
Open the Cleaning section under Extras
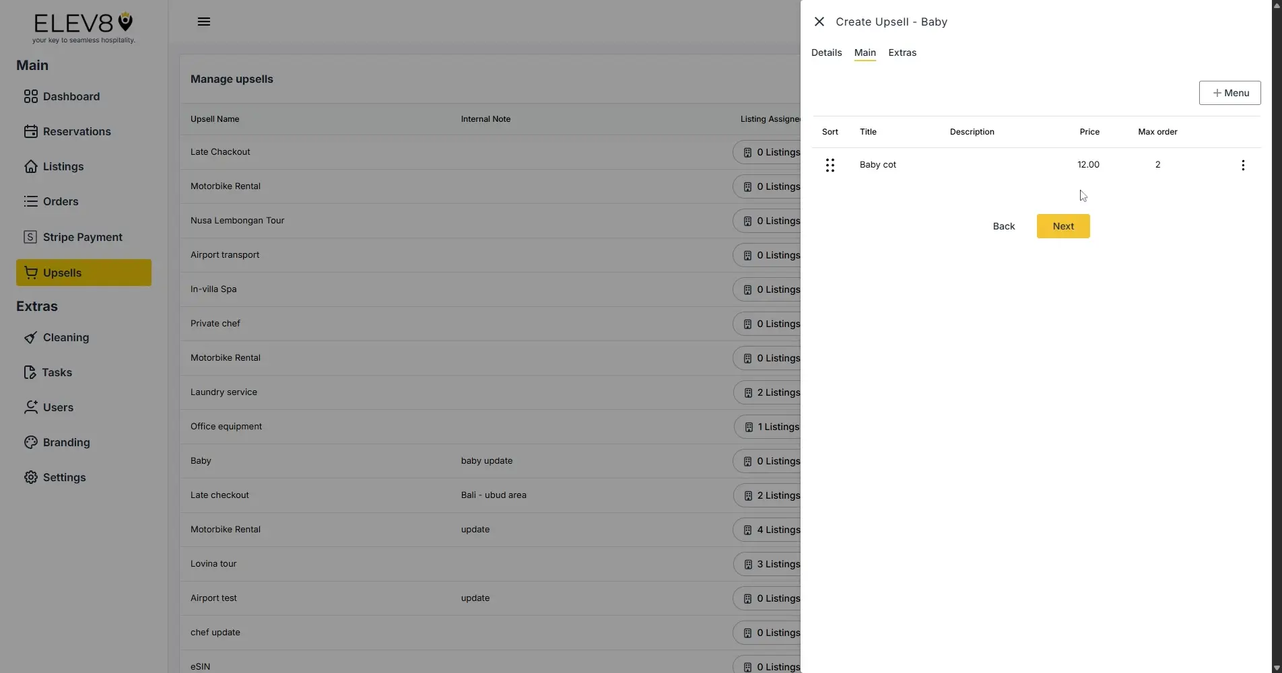click(x=65, y=337)
